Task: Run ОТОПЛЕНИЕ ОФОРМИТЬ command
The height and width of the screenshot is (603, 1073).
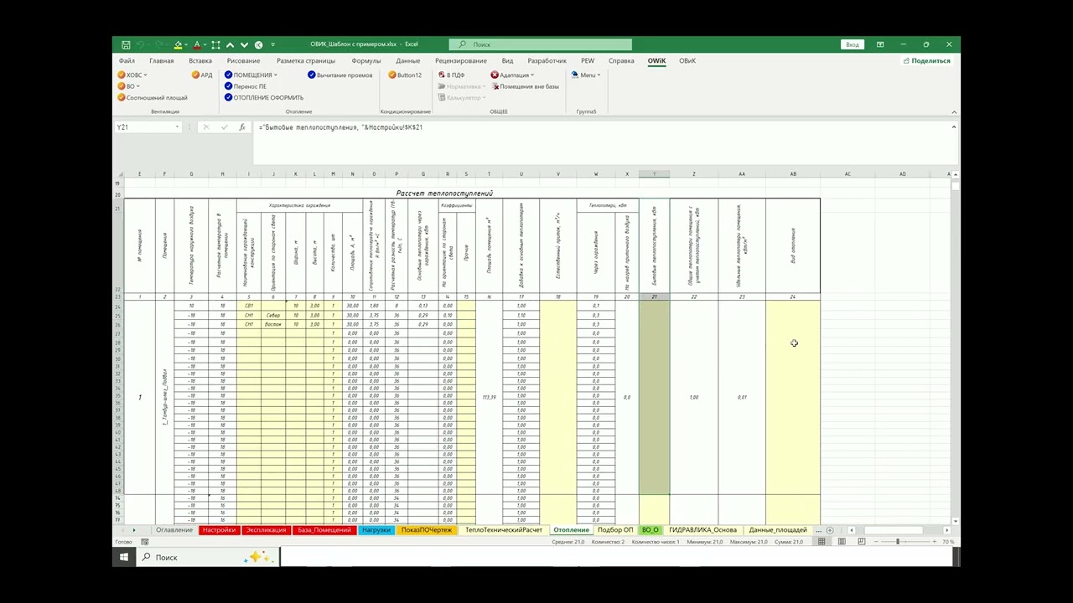Action: click(263, 97)
